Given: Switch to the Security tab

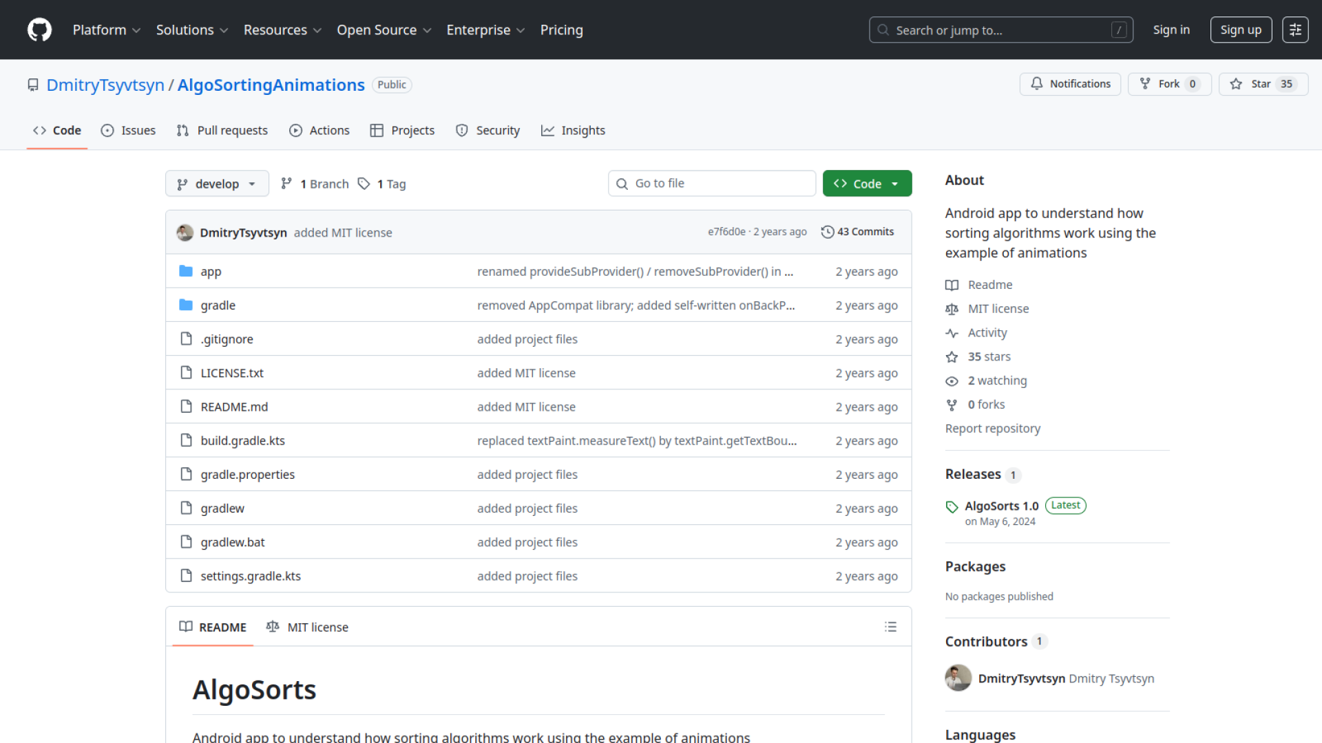Looking at the screenshot, I should tap(487, 130).
